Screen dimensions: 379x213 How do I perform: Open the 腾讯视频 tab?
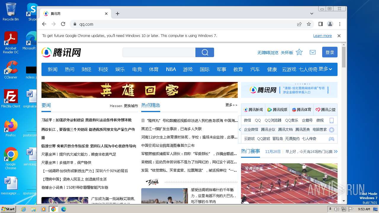[277, 110]
